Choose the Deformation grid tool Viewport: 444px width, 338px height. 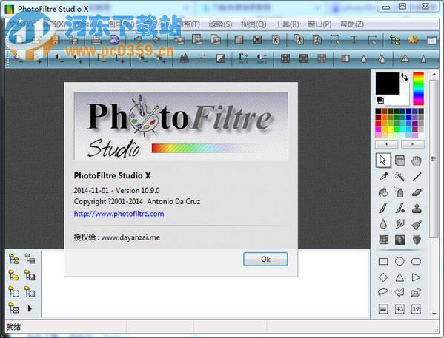coord(383,240)
